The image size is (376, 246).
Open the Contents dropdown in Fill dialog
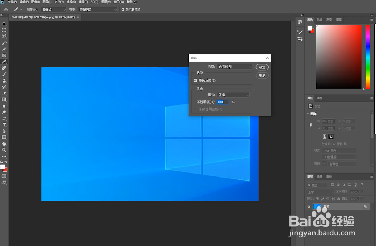[234, 67]
